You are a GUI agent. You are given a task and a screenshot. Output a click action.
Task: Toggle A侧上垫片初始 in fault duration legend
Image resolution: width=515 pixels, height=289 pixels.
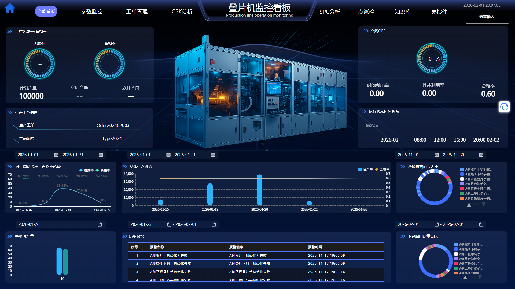coord(475,194)
